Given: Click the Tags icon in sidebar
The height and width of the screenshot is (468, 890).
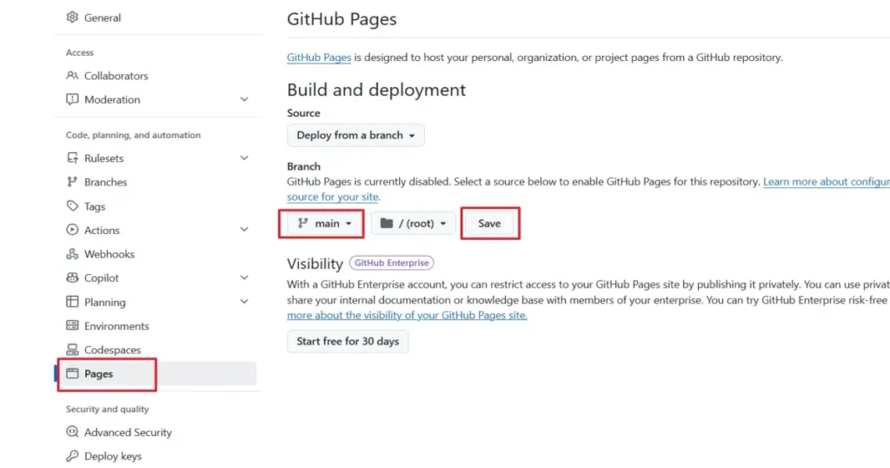Looking at the screenshot, I should point(72,206).
